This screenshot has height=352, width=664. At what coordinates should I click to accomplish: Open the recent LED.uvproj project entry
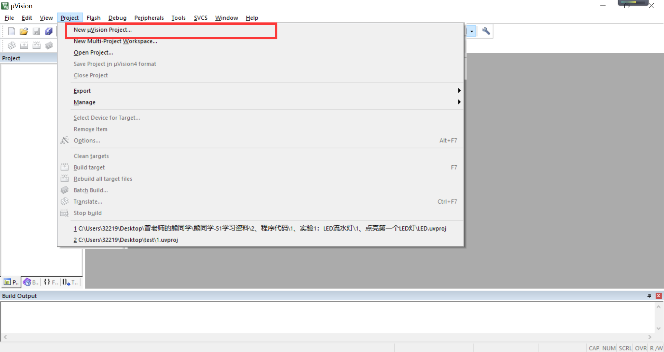point(259,228)
